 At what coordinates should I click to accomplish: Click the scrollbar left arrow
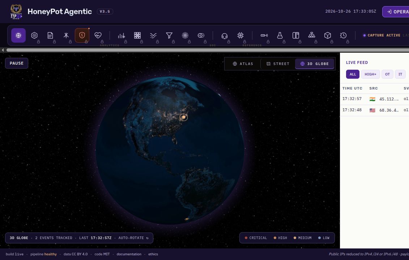3,50
